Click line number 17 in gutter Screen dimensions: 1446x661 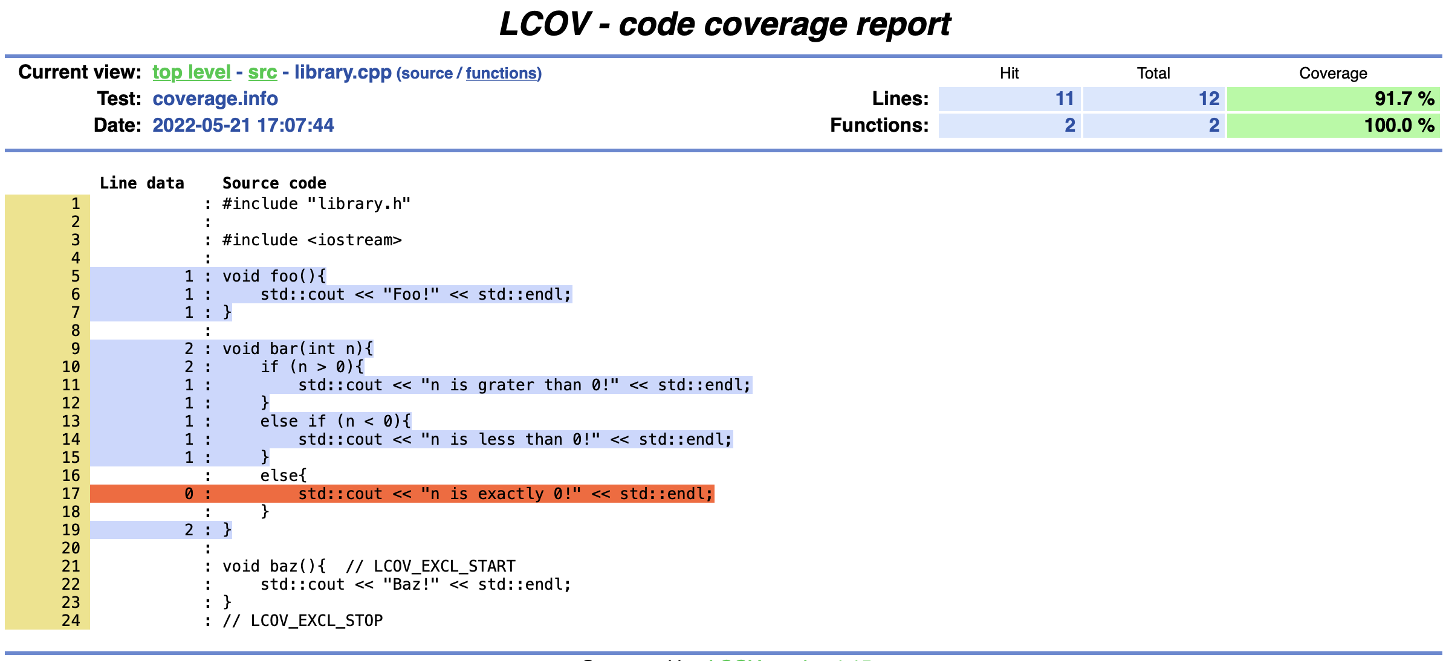(71, 494)
